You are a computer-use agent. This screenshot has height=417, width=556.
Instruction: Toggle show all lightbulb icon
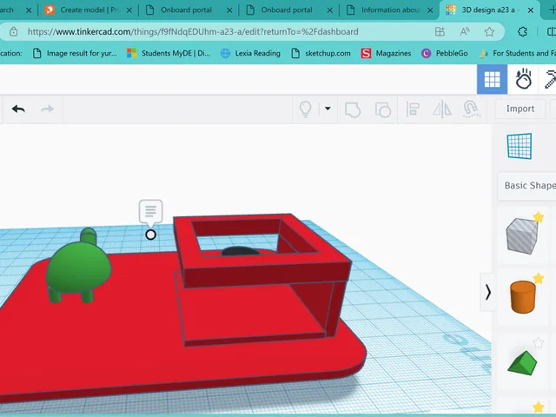click(x=305, y=109)
